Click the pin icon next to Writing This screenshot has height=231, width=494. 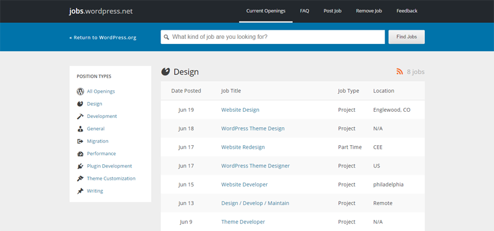coord(80,191)
